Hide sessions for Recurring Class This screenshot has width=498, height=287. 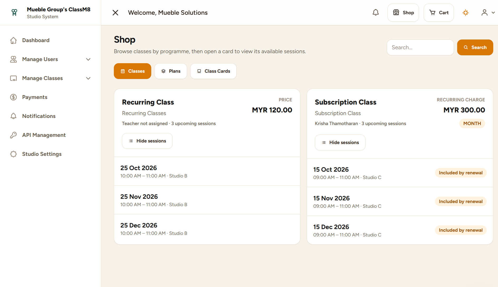pyautogui.click(x=147, y=141)
